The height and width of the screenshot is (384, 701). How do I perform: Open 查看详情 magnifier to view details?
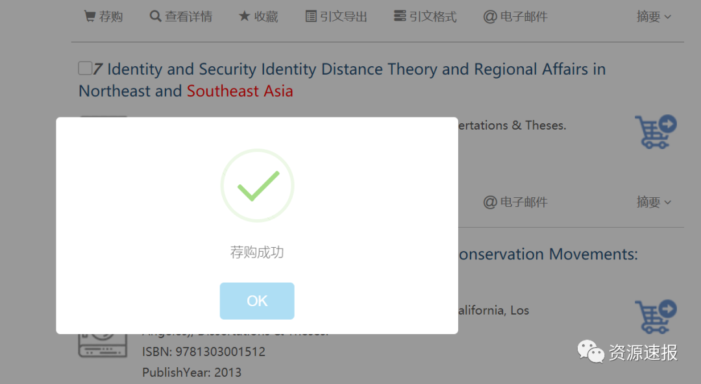(x=156, y=17)
